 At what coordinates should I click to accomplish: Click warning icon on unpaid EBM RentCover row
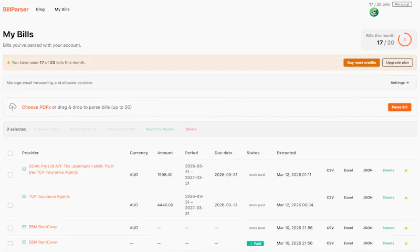pos(406,228)
